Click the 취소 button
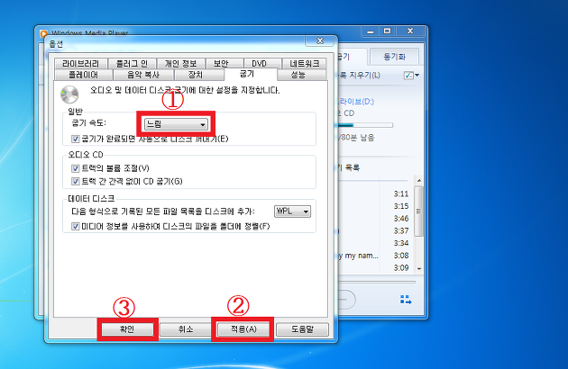The width and height of the screenshot is (568, 369). pyautogui.click(x=186, y=329)
